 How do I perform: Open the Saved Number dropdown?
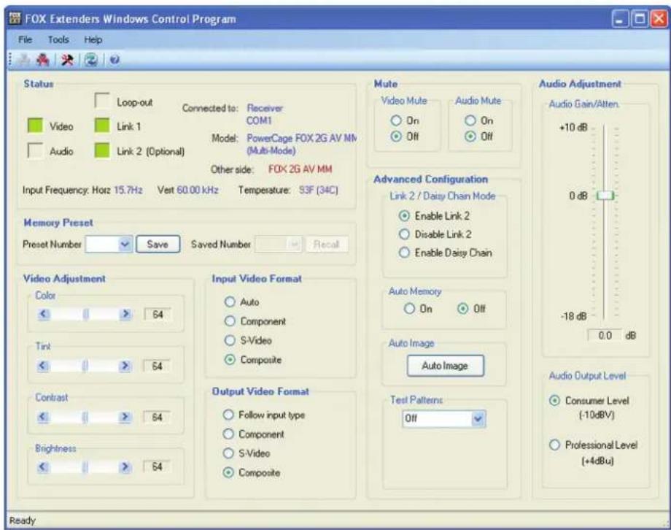click(x=293, y=245)
